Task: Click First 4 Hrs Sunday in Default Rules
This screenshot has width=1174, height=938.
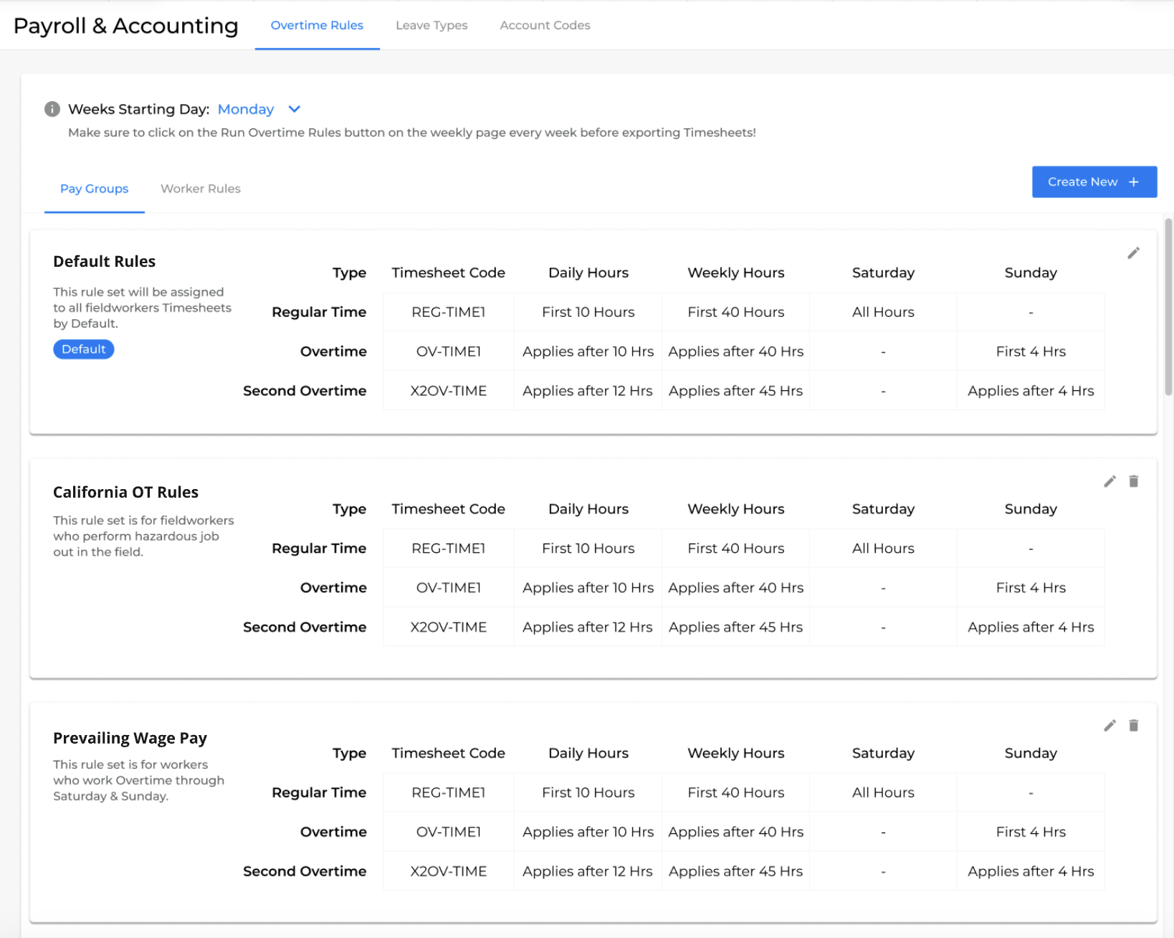Action: [1031, 351]
